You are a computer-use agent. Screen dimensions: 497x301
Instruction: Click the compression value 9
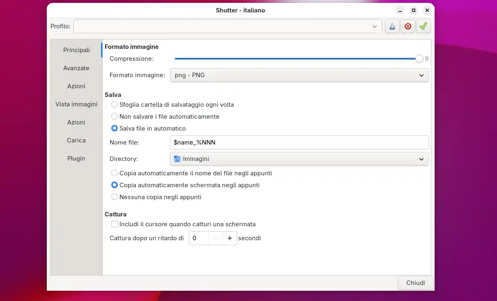point(427,59)
